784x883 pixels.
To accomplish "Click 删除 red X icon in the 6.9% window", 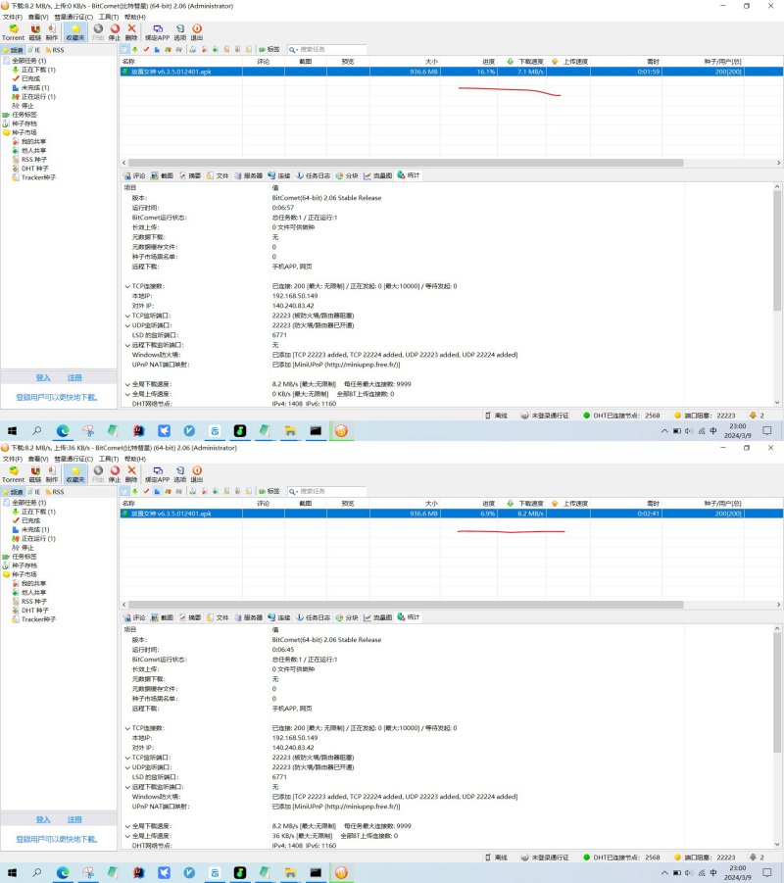I will (x=131, y=474).
